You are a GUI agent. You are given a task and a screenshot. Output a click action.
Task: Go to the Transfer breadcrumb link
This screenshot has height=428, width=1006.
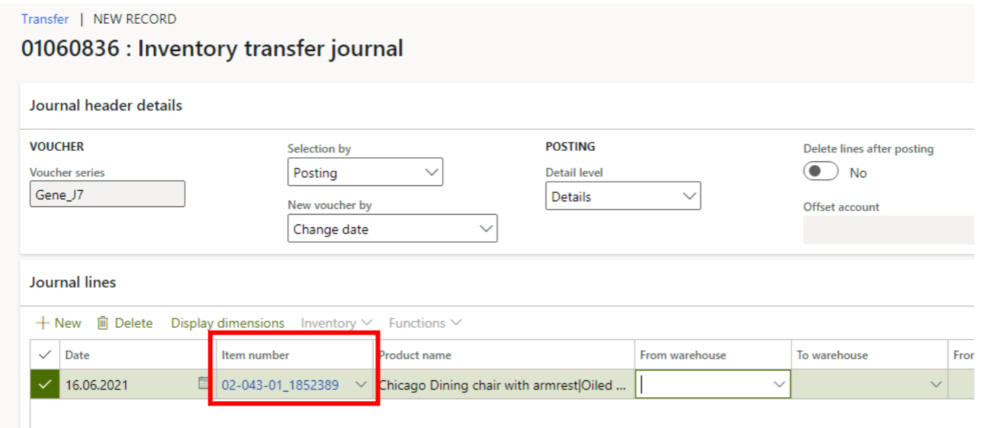[45, 19]
